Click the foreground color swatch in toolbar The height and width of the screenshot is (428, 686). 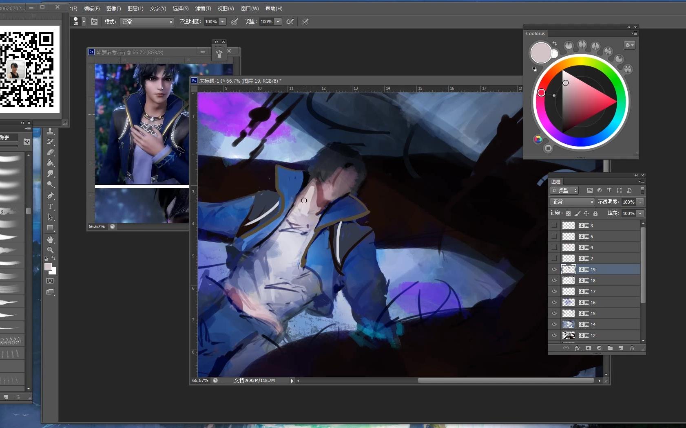pos(48,267)
